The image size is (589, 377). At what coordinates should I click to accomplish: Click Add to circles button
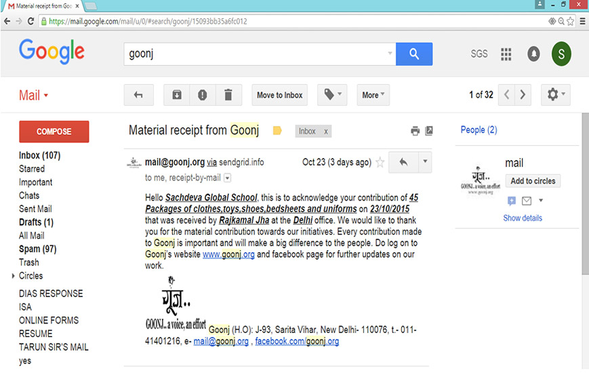point(533,181)
